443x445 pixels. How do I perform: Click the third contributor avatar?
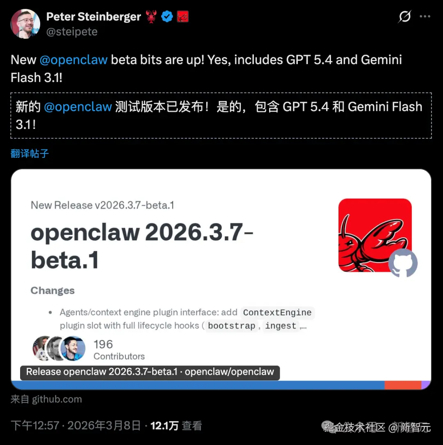(x=73, y=349)
